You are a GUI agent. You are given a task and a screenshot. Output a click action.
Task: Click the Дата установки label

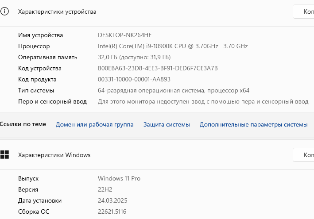pyautogui.click(x=40, y=200)
